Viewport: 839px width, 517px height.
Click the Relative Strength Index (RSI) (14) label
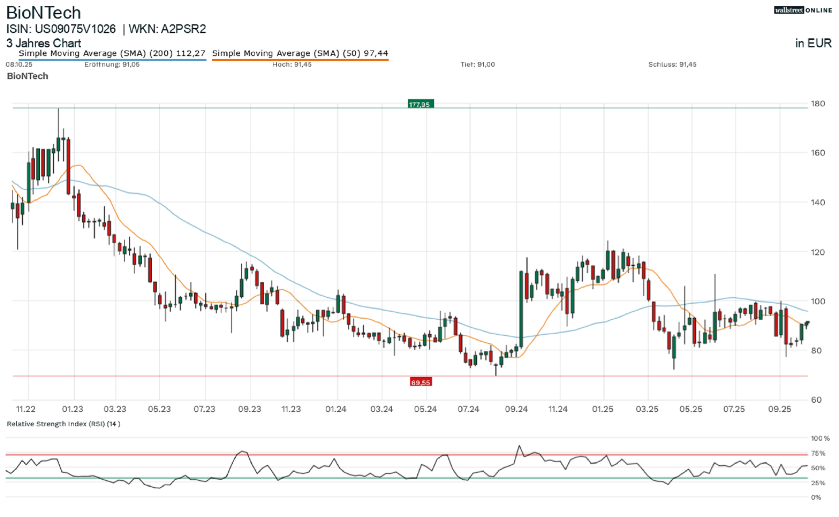tap(63, 424)
